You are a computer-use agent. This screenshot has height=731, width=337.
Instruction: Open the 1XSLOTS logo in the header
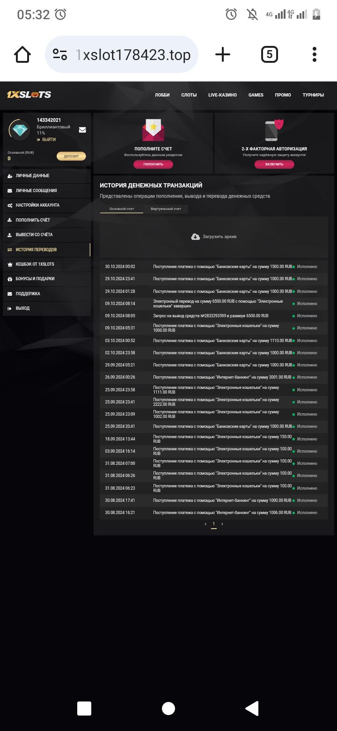pyautogui.click(x=29, y=94)
